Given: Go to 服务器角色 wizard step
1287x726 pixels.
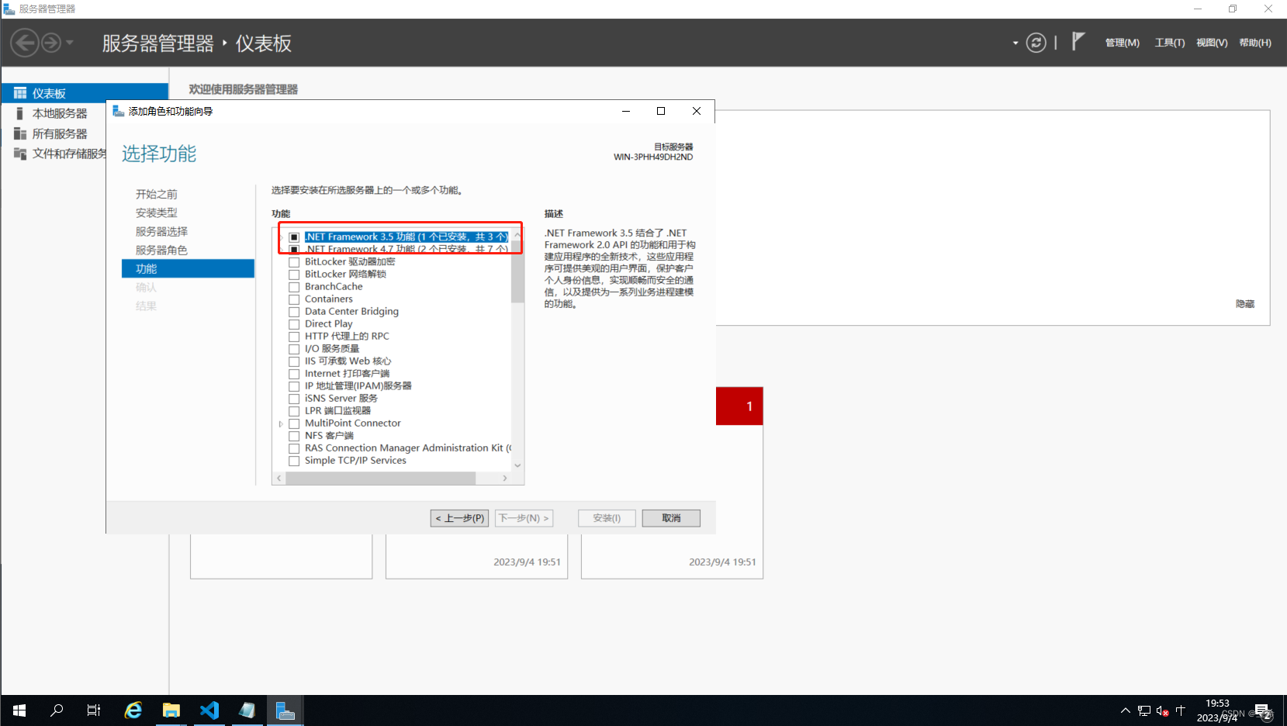Looking at the screenshot, I should 161,250.
